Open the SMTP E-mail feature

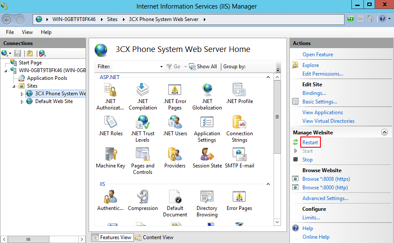(240, 158)
